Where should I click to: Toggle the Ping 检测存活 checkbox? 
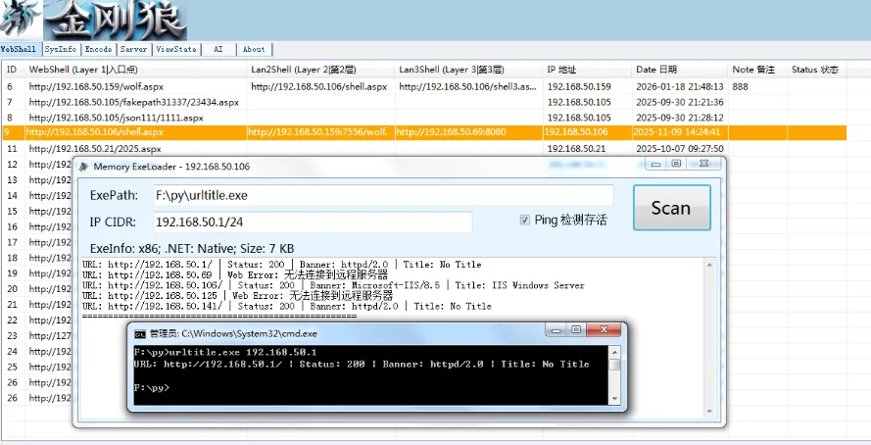[x=524, y=220]
